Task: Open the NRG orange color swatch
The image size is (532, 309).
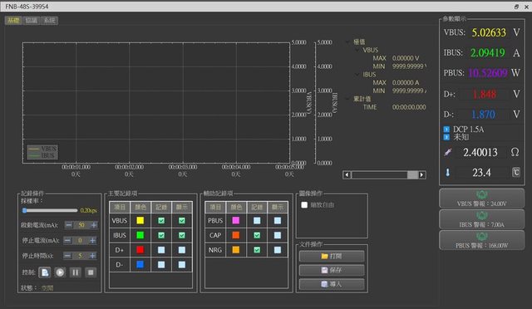Action: coord(236,250)
